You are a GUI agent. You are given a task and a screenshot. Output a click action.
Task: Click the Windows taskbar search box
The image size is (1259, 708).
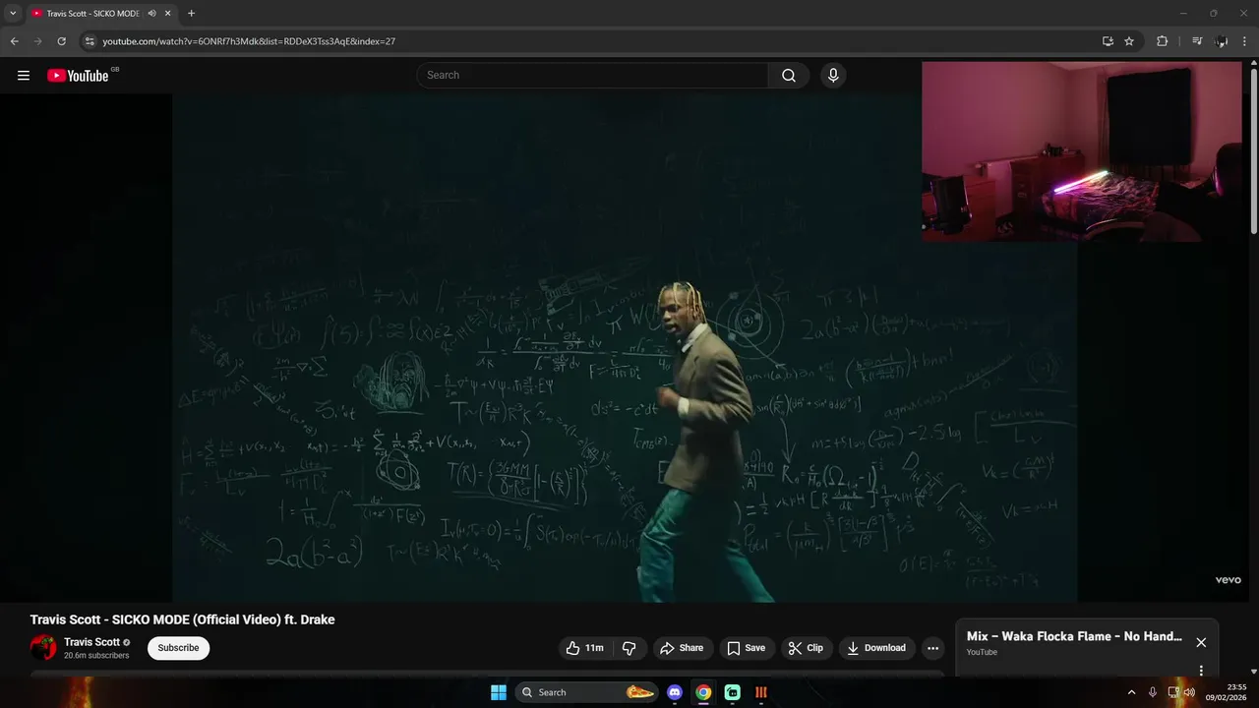586,692
